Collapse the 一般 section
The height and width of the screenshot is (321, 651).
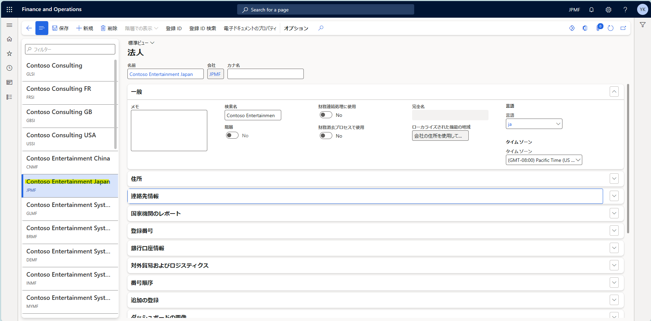click(614, 92)
